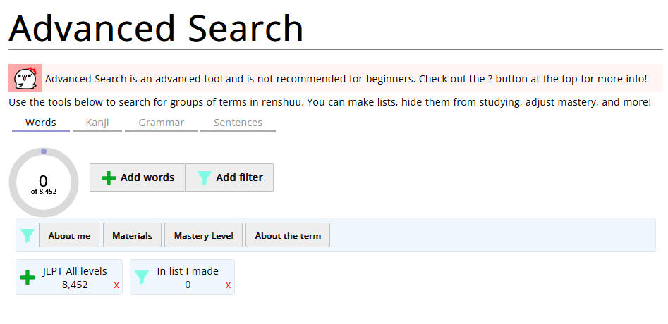The width and height of the screenshot is (668, 324).
Task: Open the Materials filter category
Action: tap(132, 235)
